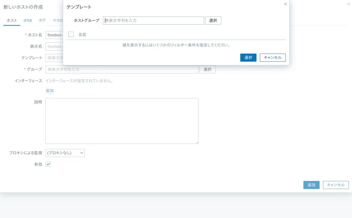This screenshot has width=352, height=218.
Task: Click キャンセル in the template dialog
Action: tap(273, 58)
